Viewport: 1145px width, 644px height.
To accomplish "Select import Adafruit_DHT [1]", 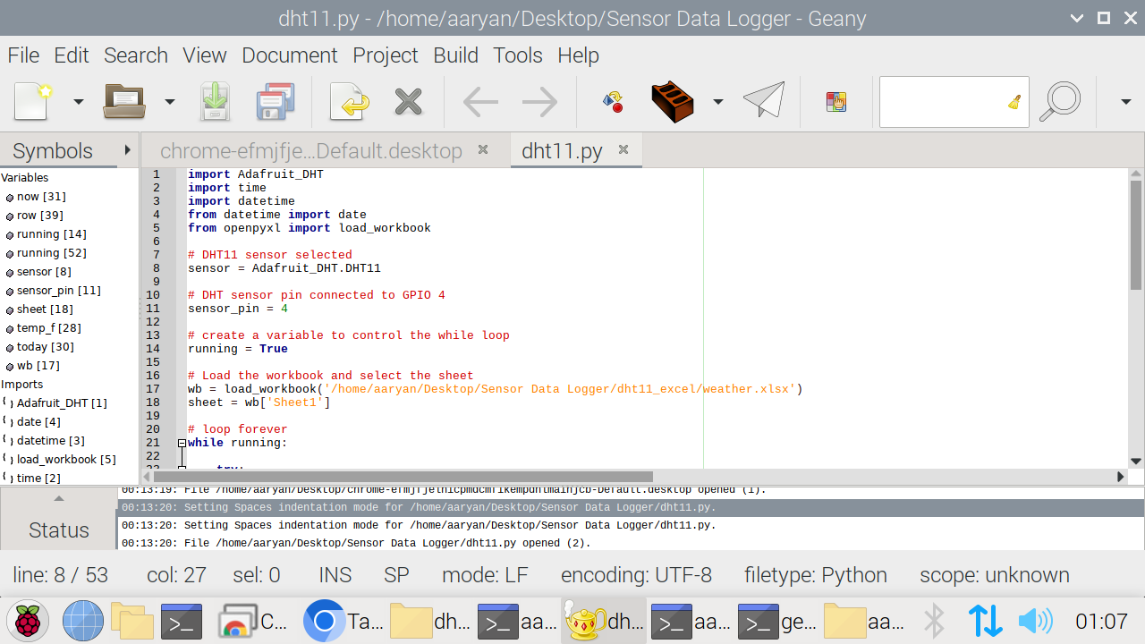I will point(61,403).
